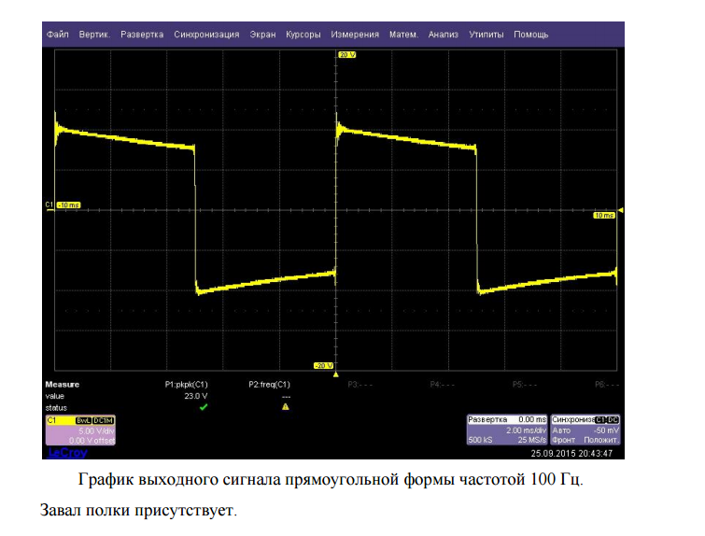Open the Экран menu

click(x=262, y=35)
